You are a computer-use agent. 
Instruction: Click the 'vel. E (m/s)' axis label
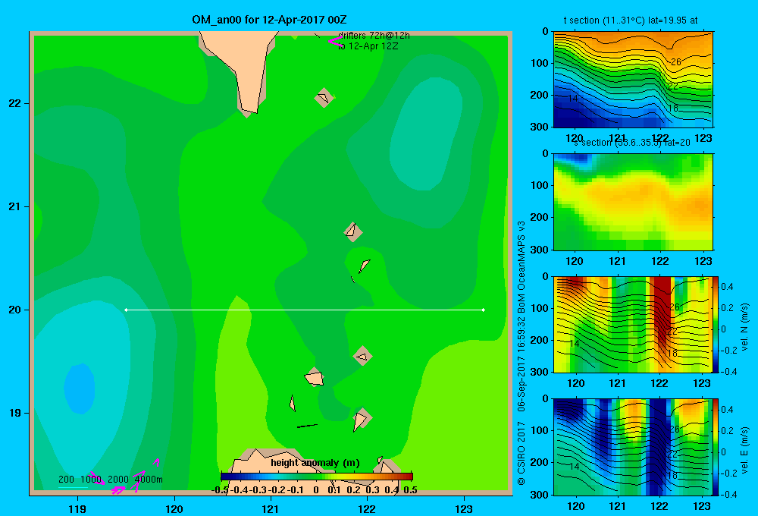(744, 450)
